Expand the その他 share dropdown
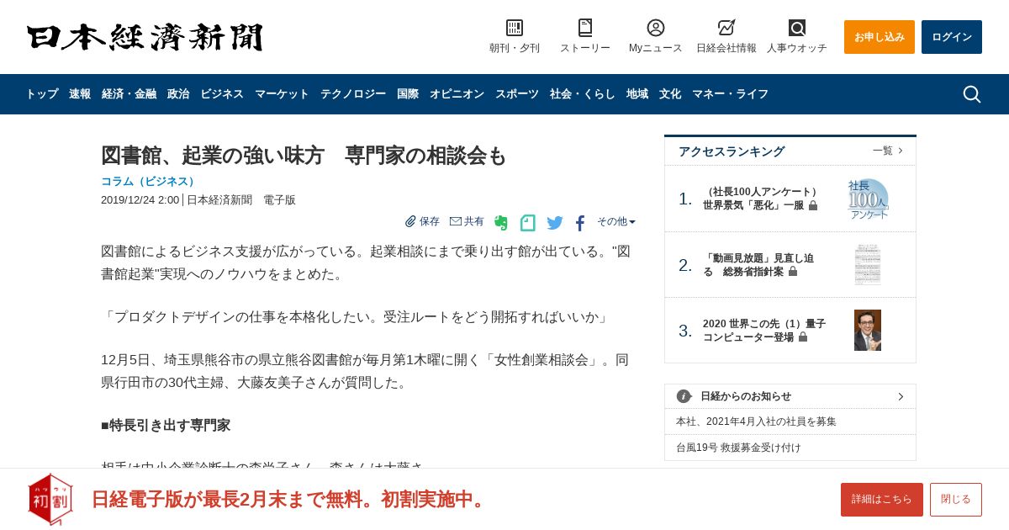Image resolution: width=1009 pixels, height=530 pixels. [616, 221]
